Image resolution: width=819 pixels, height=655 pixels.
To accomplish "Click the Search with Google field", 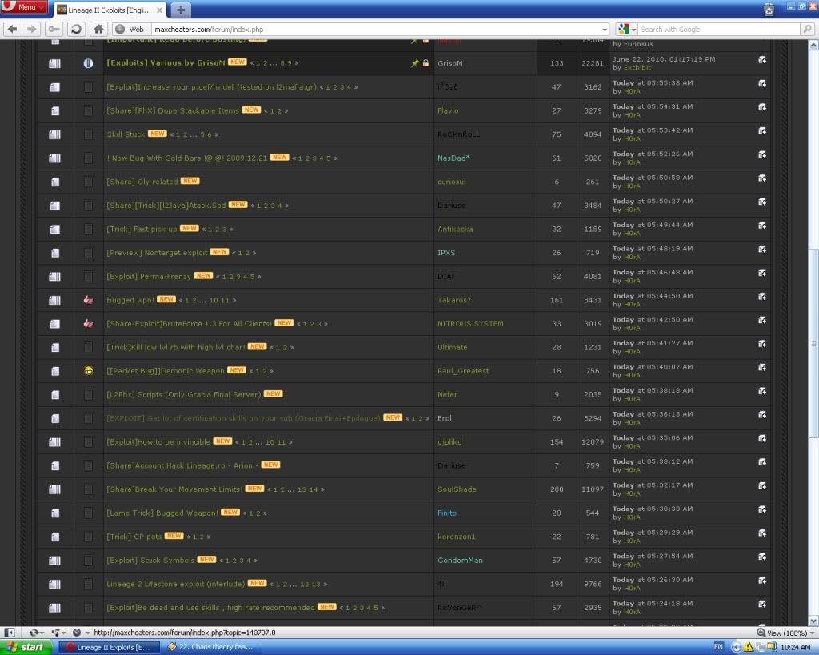I will [x=720, y=30].
